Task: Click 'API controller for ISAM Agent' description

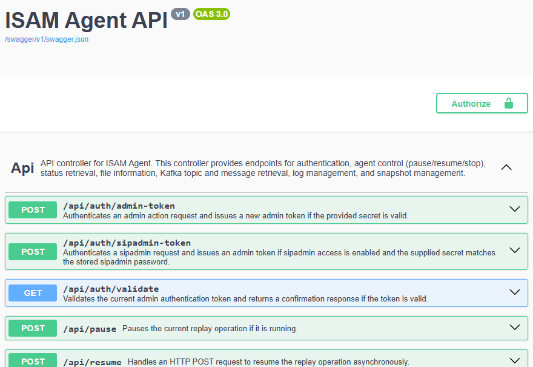Action: click(x=263, y=168)
